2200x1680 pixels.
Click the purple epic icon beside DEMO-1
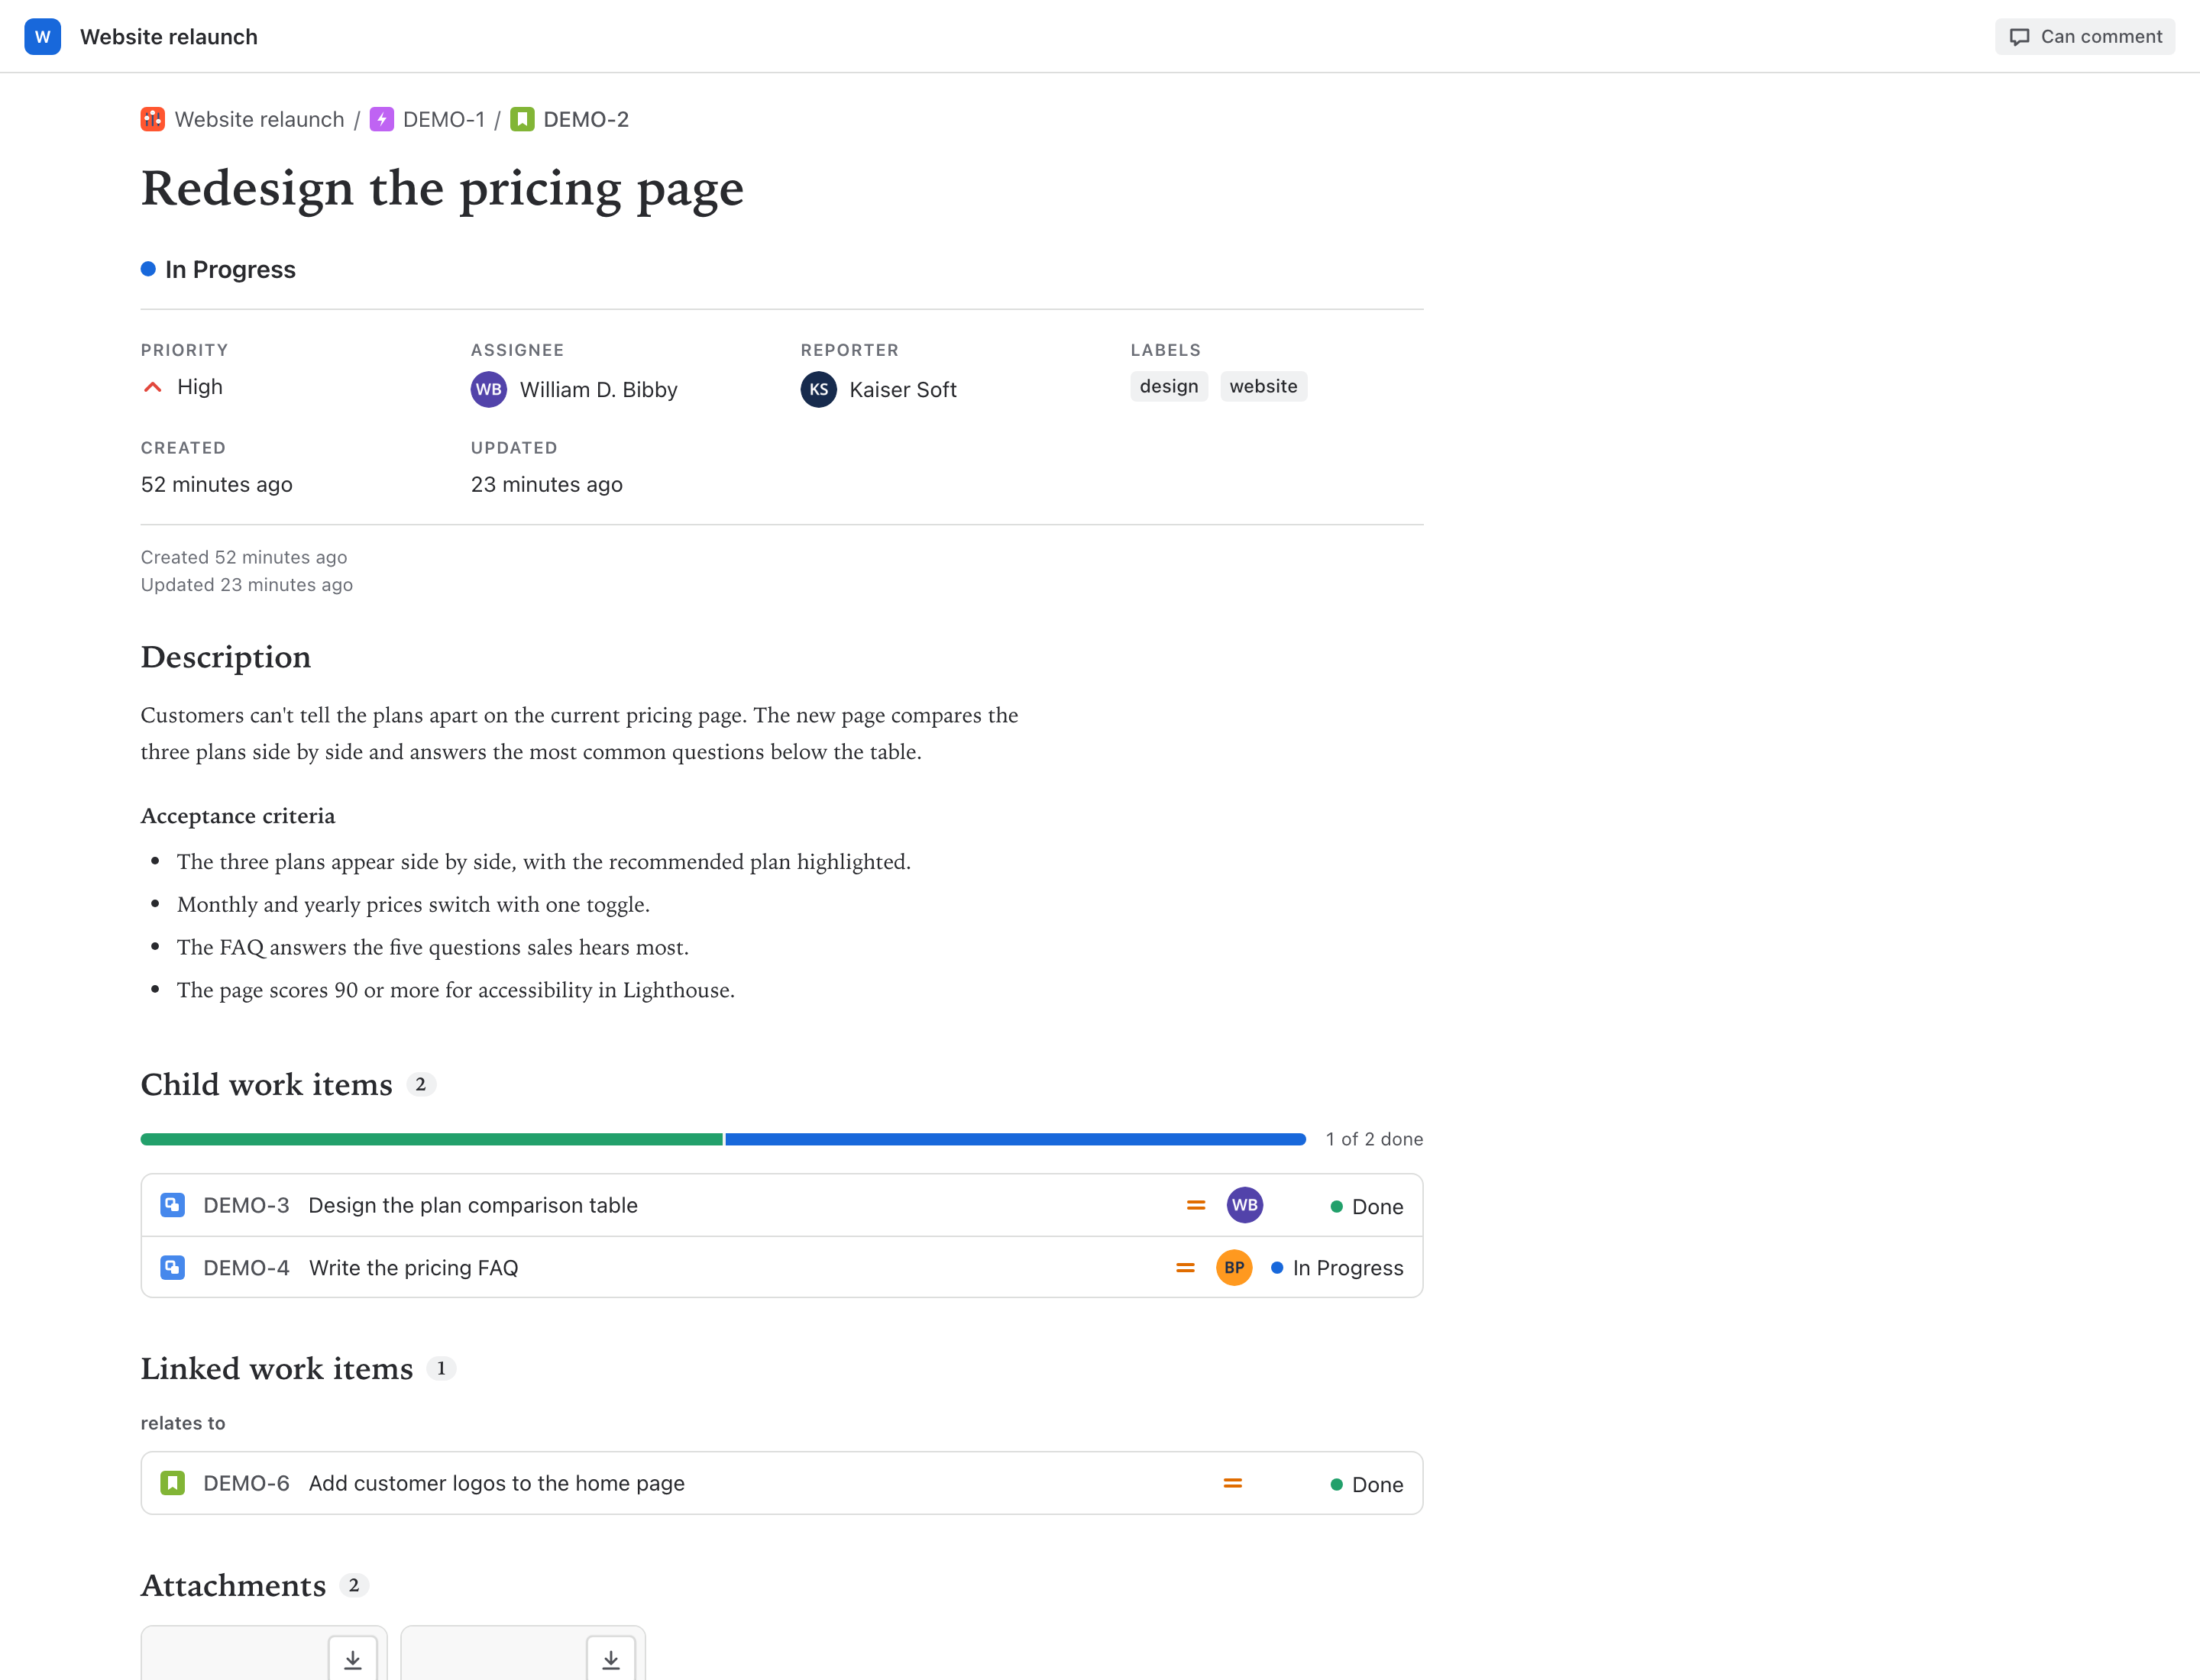click(381, 120)
